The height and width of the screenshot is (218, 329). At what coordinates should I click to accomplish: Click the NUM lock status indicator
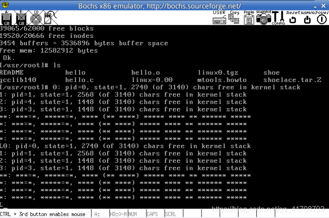133,214
